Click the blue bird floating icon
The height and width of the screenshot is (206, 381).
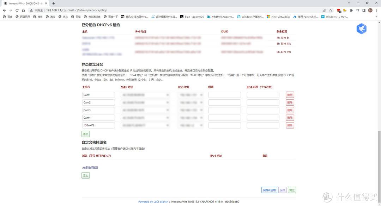click(x=361, y=29)
